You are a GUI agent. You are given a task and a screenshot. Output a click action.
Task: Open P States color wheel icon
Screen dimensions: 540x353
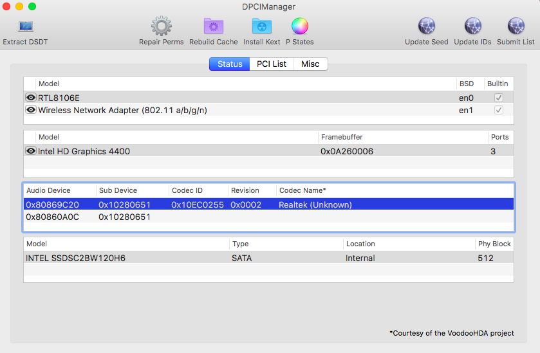[300, 26]
